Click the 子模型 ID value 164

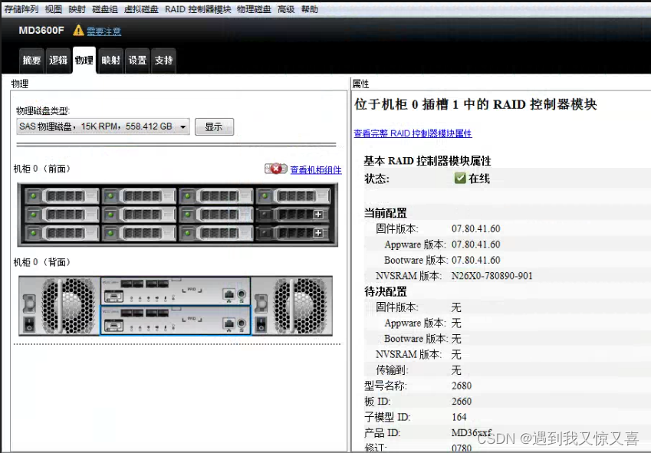[x=459, y=417]
